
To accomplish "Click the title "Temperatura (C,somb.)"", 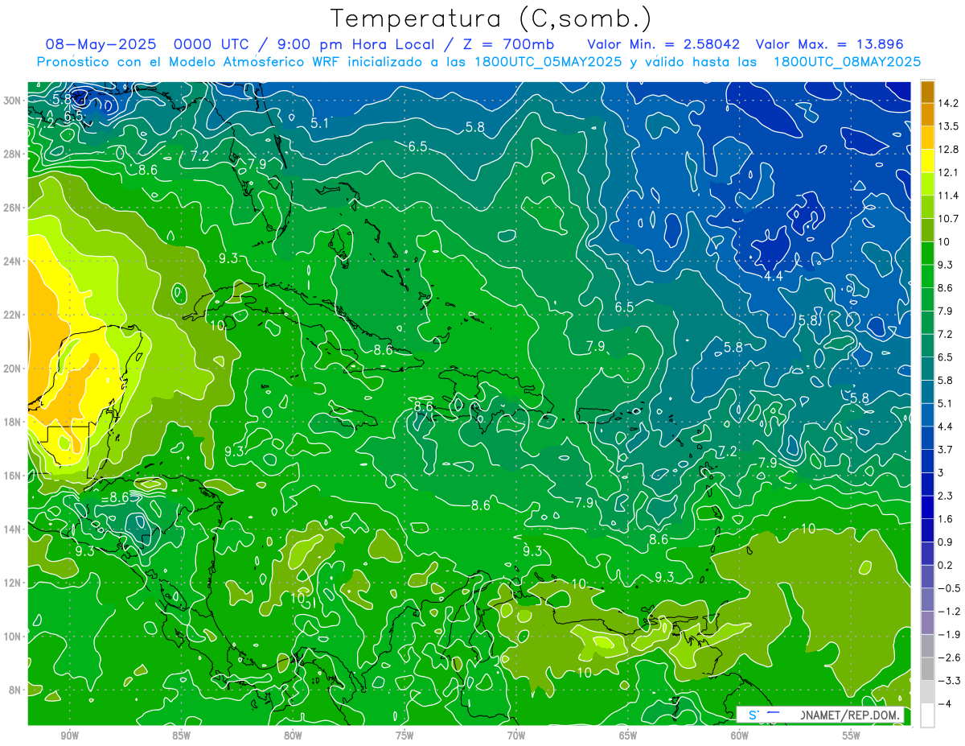I will (491, 19).
